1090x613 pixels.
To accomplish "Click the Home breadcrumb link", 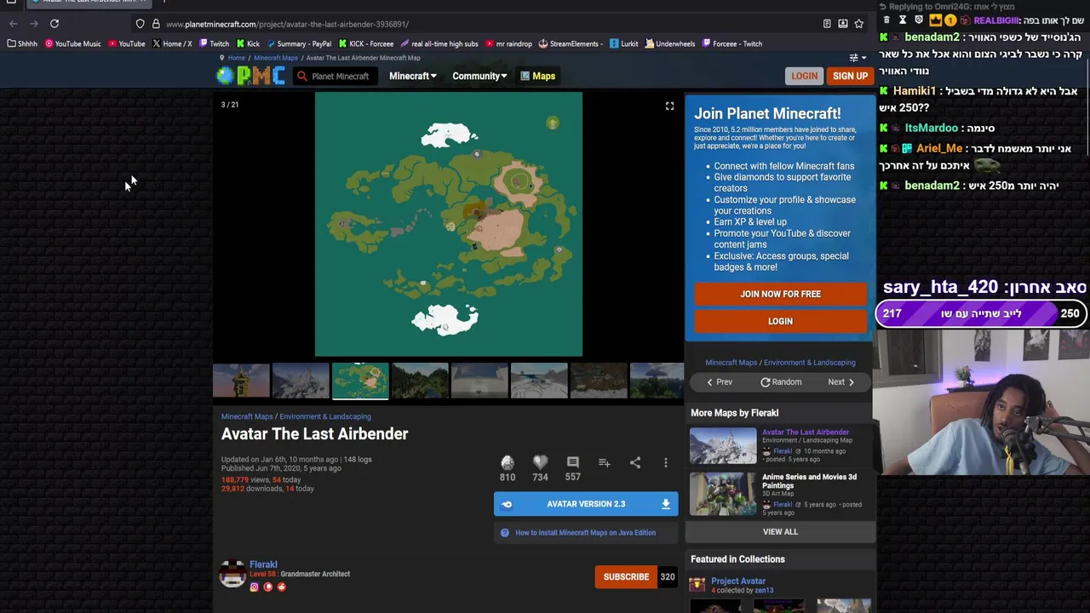I will (x=236, y=58).
